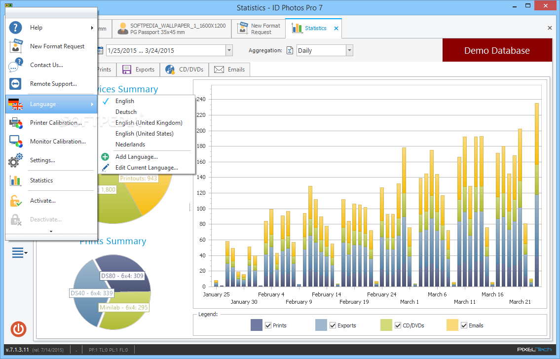Click the Remote Support TeamViewer icon
Screen dimensions: 560x359
click(15, 84)
